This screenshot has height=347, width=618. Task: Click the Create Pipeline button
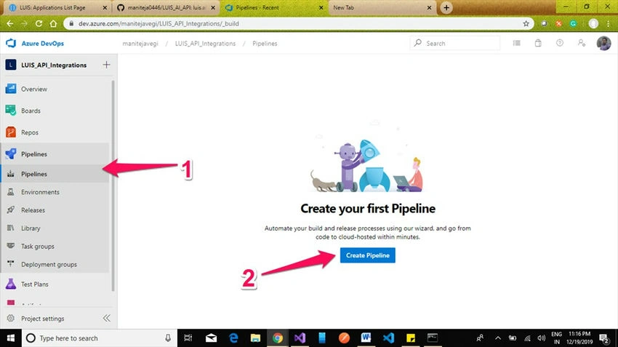(x=368, y=255)
